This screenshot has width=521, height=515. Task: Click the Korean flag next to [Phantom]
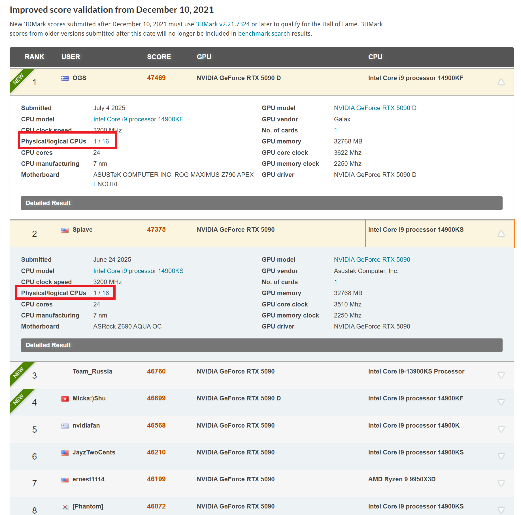65,507
